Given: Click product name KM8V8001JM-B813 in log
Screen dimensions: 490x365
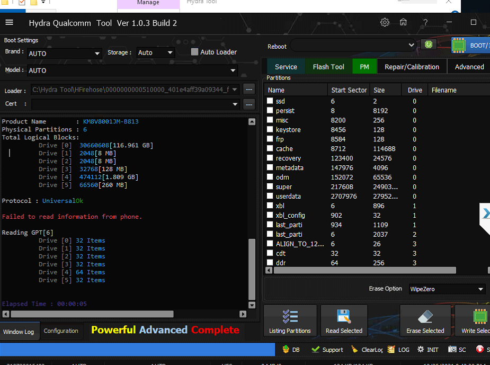Looking at the screenshot, I should (111, 121).
